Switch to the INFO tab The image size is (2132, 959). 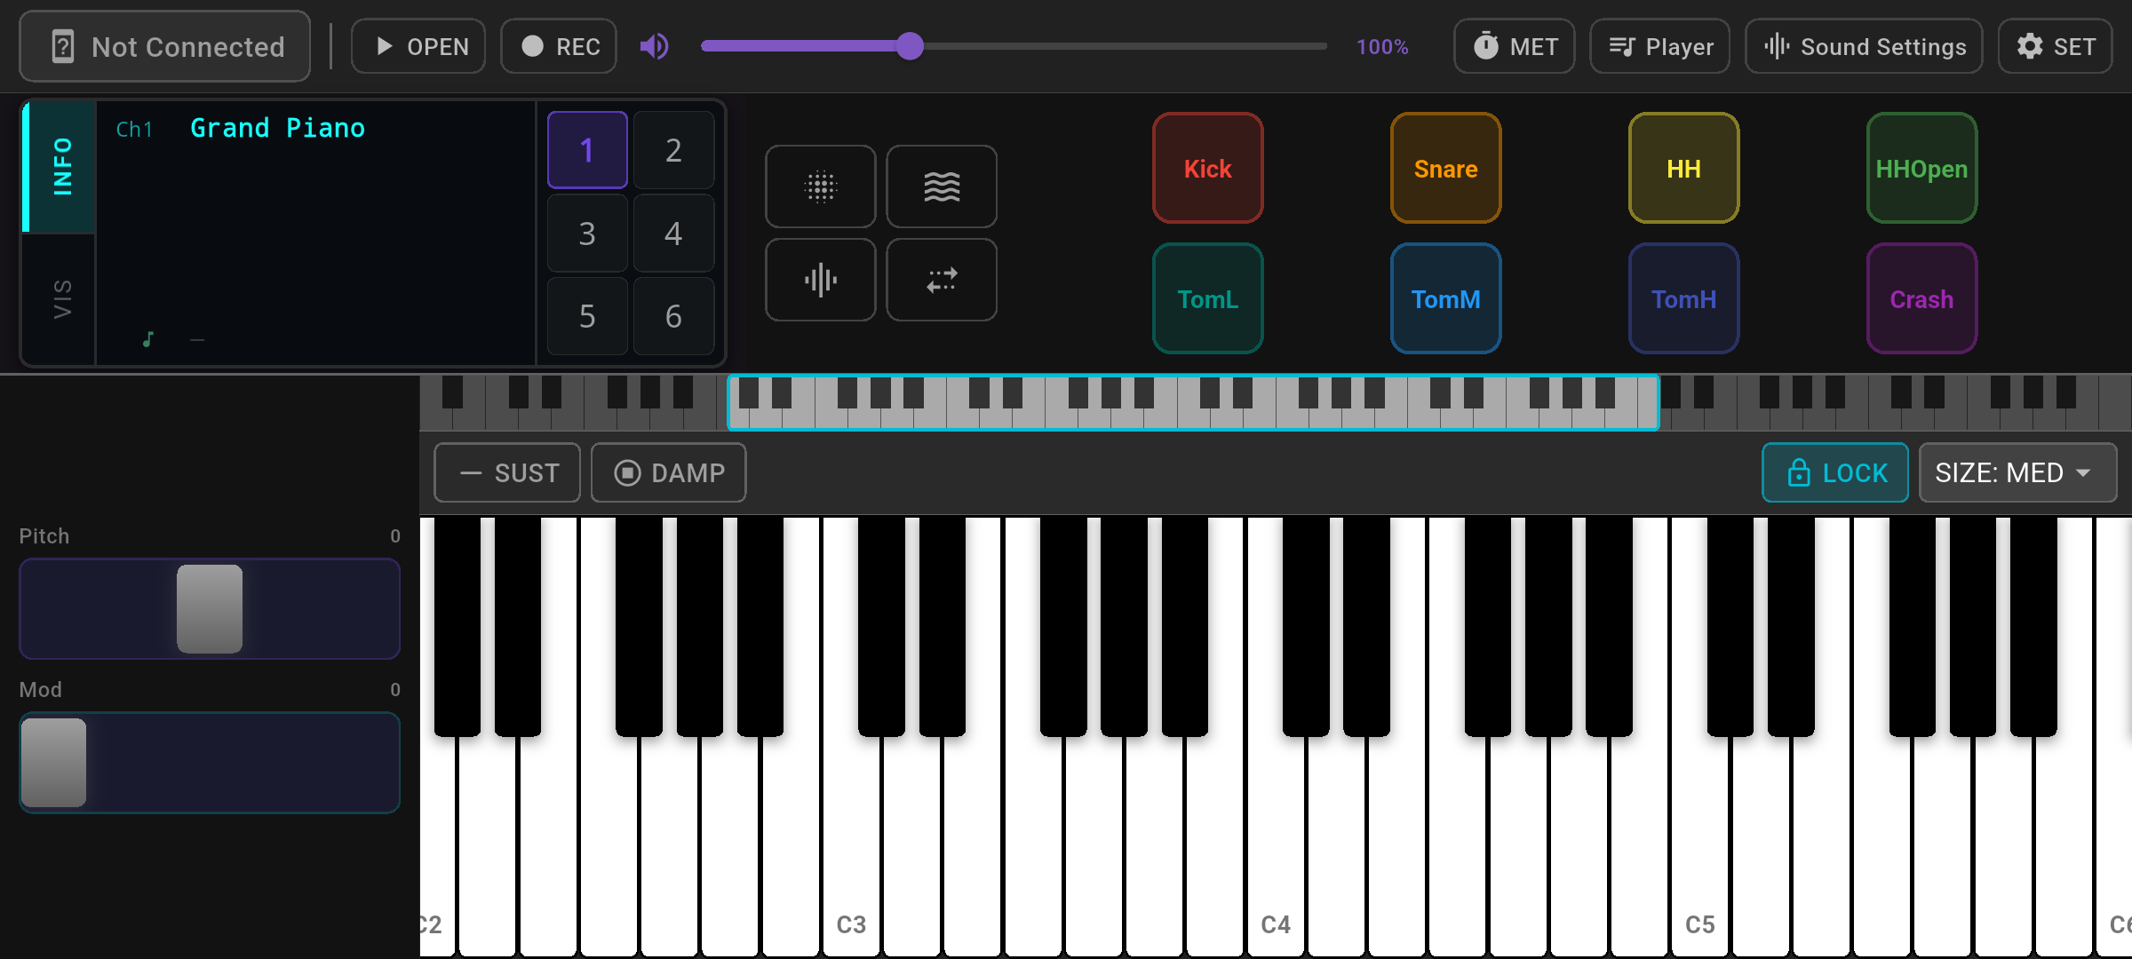60,166
